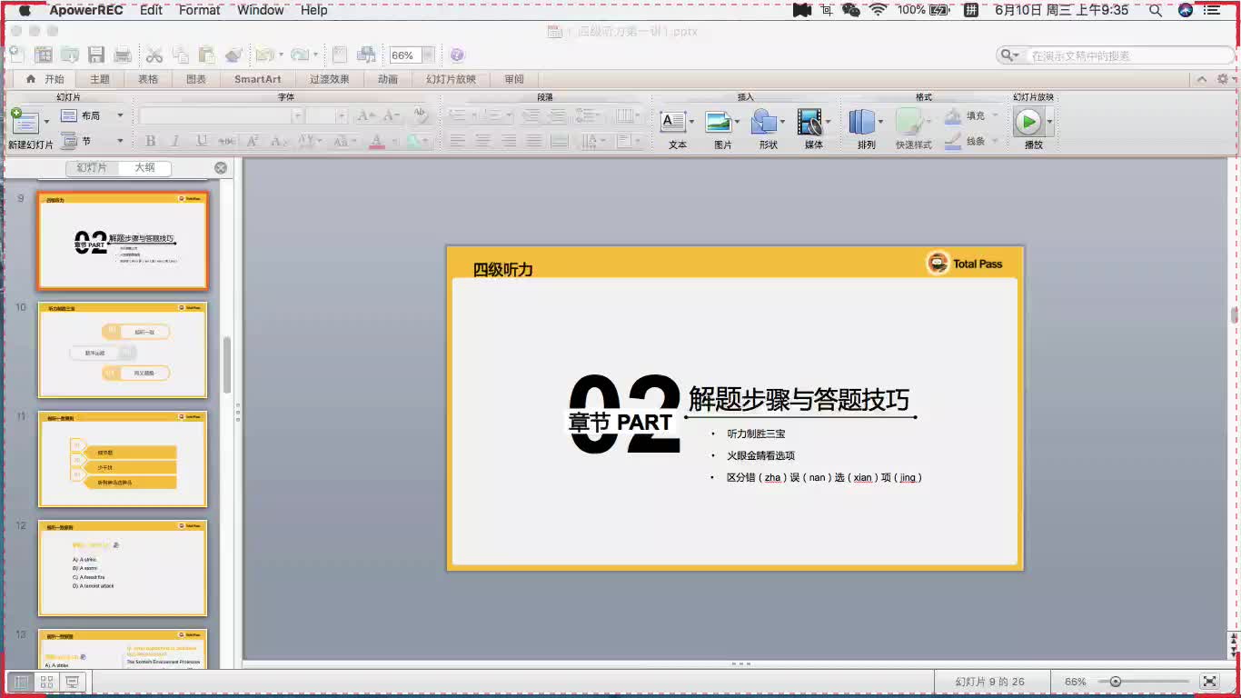Click the Save floppy disk icon
Viewport: 1241px width, 698px height.
(95, 55)
